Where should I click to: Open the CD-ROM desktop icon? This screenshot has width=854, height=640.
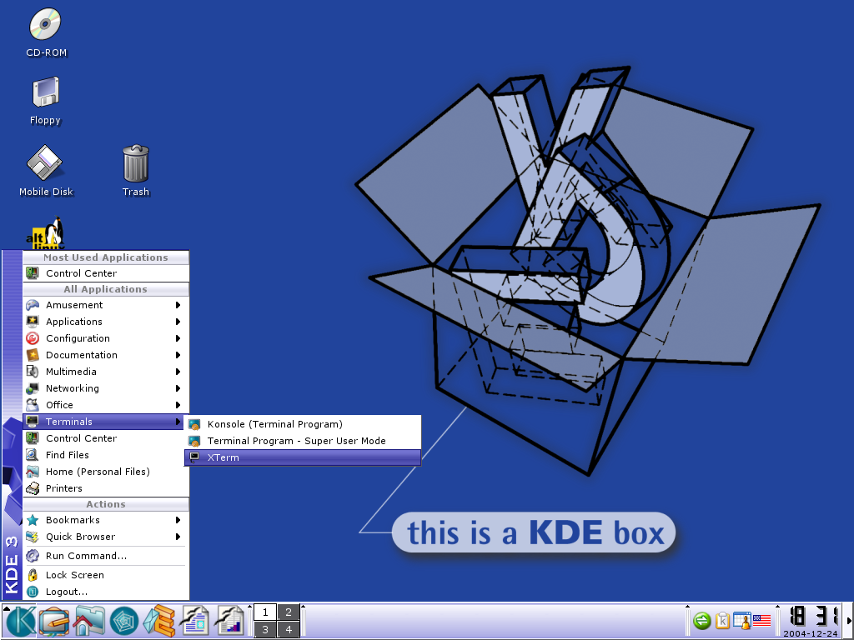(45, 25)
